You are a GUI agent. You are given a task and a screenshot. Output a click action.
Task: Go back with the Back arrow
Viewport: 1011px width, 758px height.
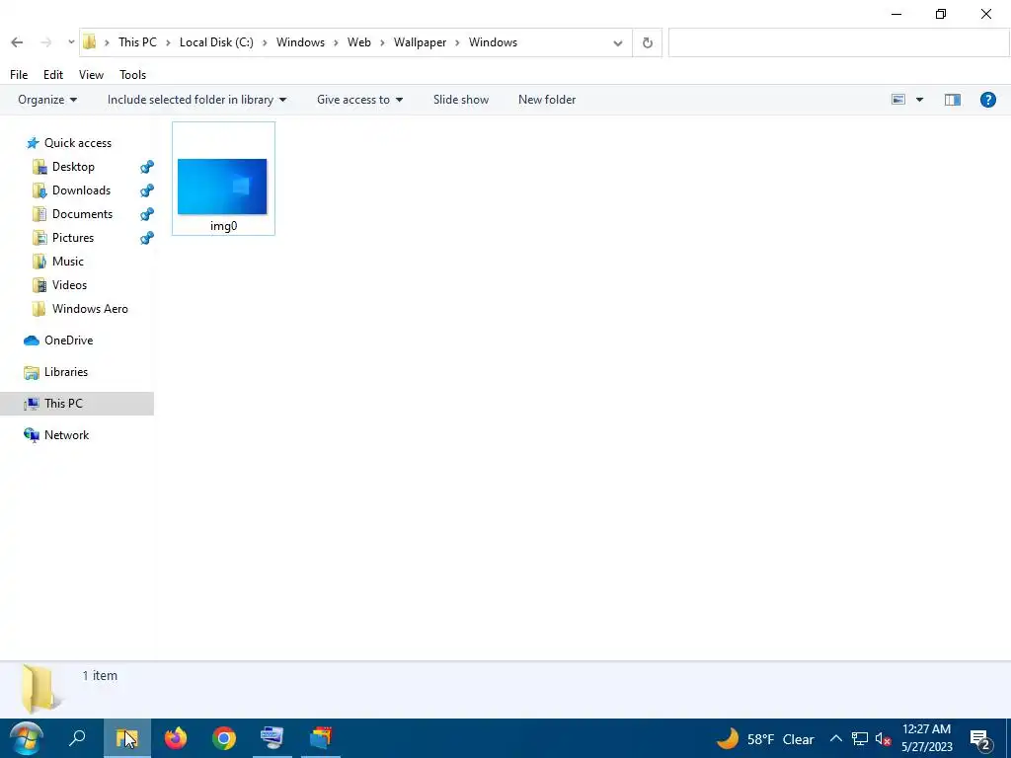pyautogui.click(x=17, y=42)
